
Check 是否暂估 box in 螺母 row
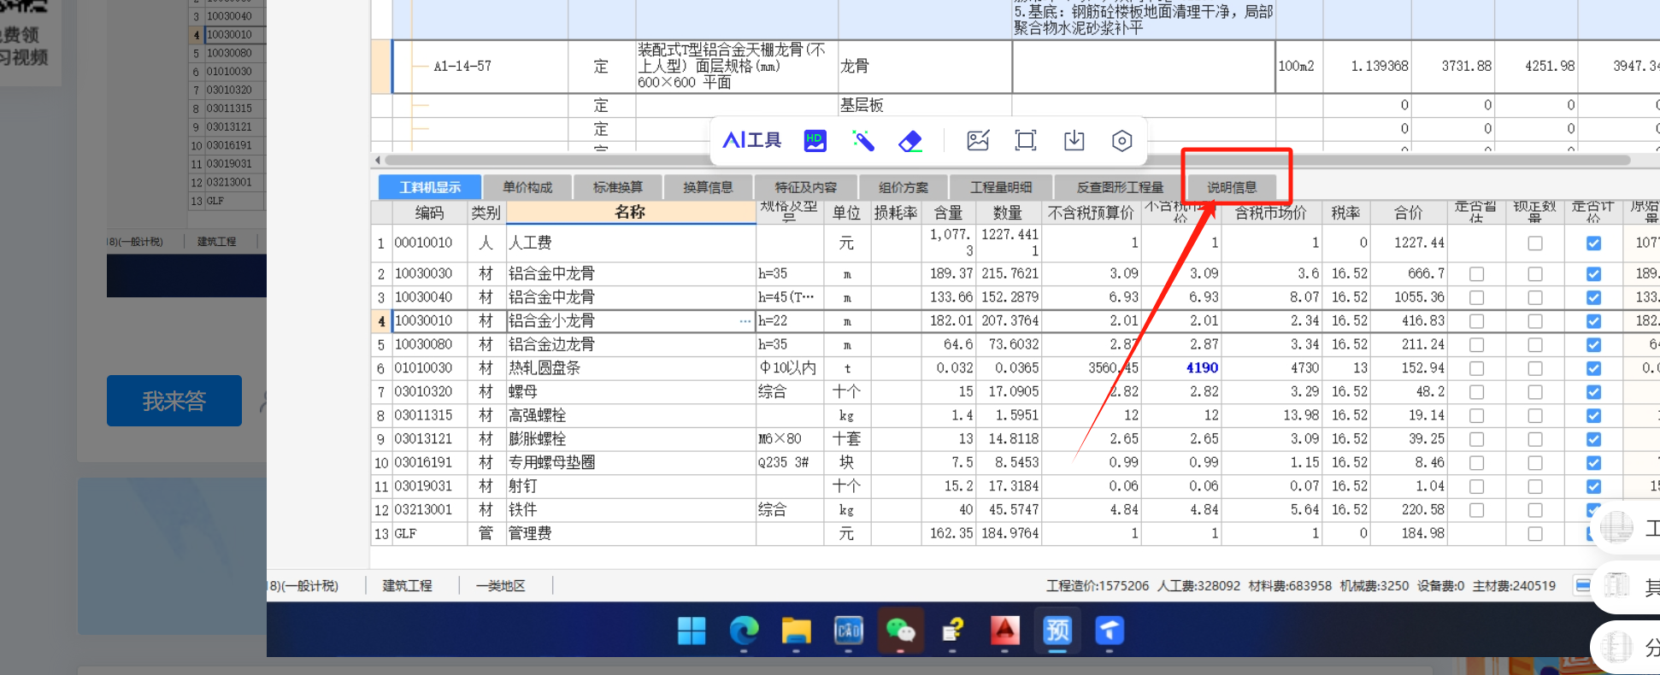pyautogui.click(x=1476, y=392)
